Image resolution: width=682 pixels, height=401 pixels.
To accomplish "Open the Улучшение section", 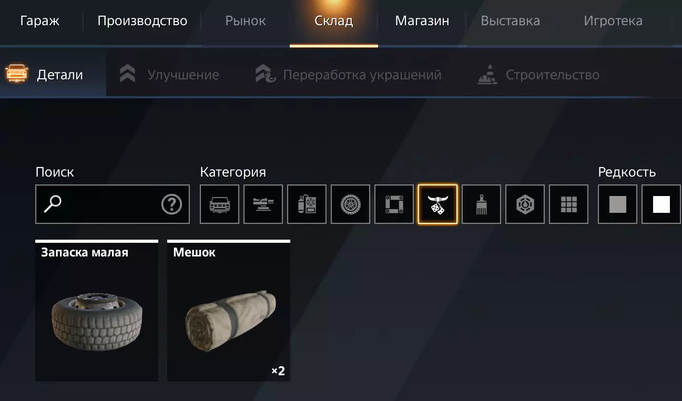I will 169,75.
